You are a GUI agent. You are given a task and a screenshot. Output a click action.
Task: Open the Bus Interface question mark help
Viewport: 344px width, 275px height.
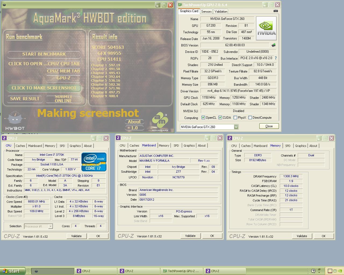pyautogui.click(x=275, y=58)
